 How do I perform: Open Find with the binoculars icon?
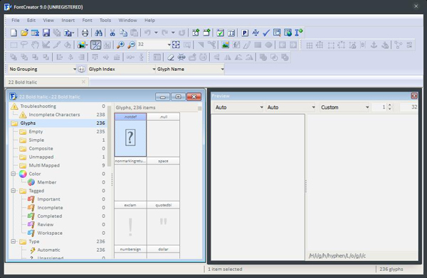click(x=98, y=33)
